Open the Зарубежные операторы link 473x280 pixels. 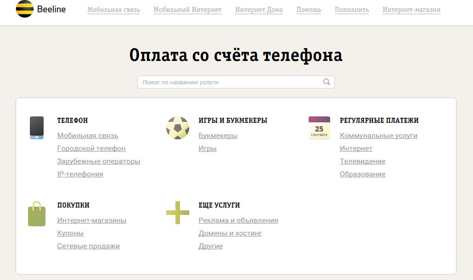tap(99, 161)
